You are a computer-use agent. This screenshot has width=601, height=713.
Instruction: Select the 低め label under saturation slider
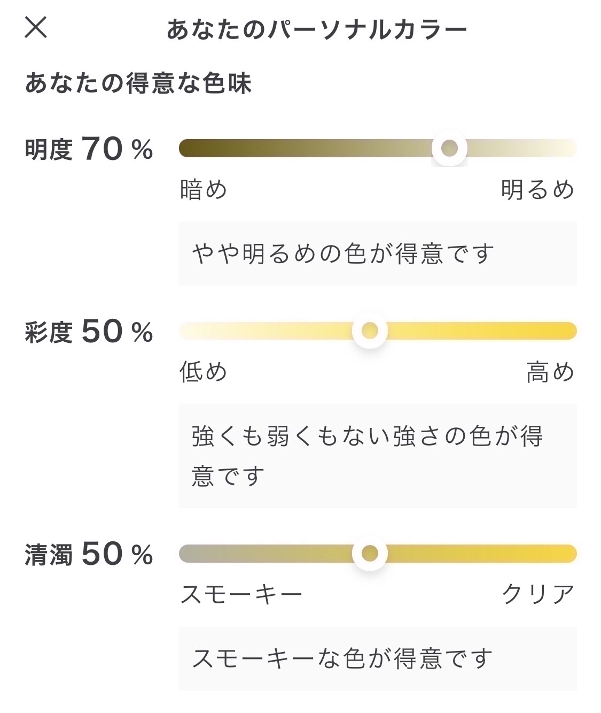point(204,372)
